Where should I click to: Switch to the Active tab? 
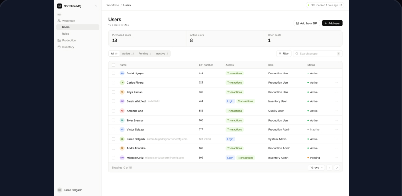[128, 54]
